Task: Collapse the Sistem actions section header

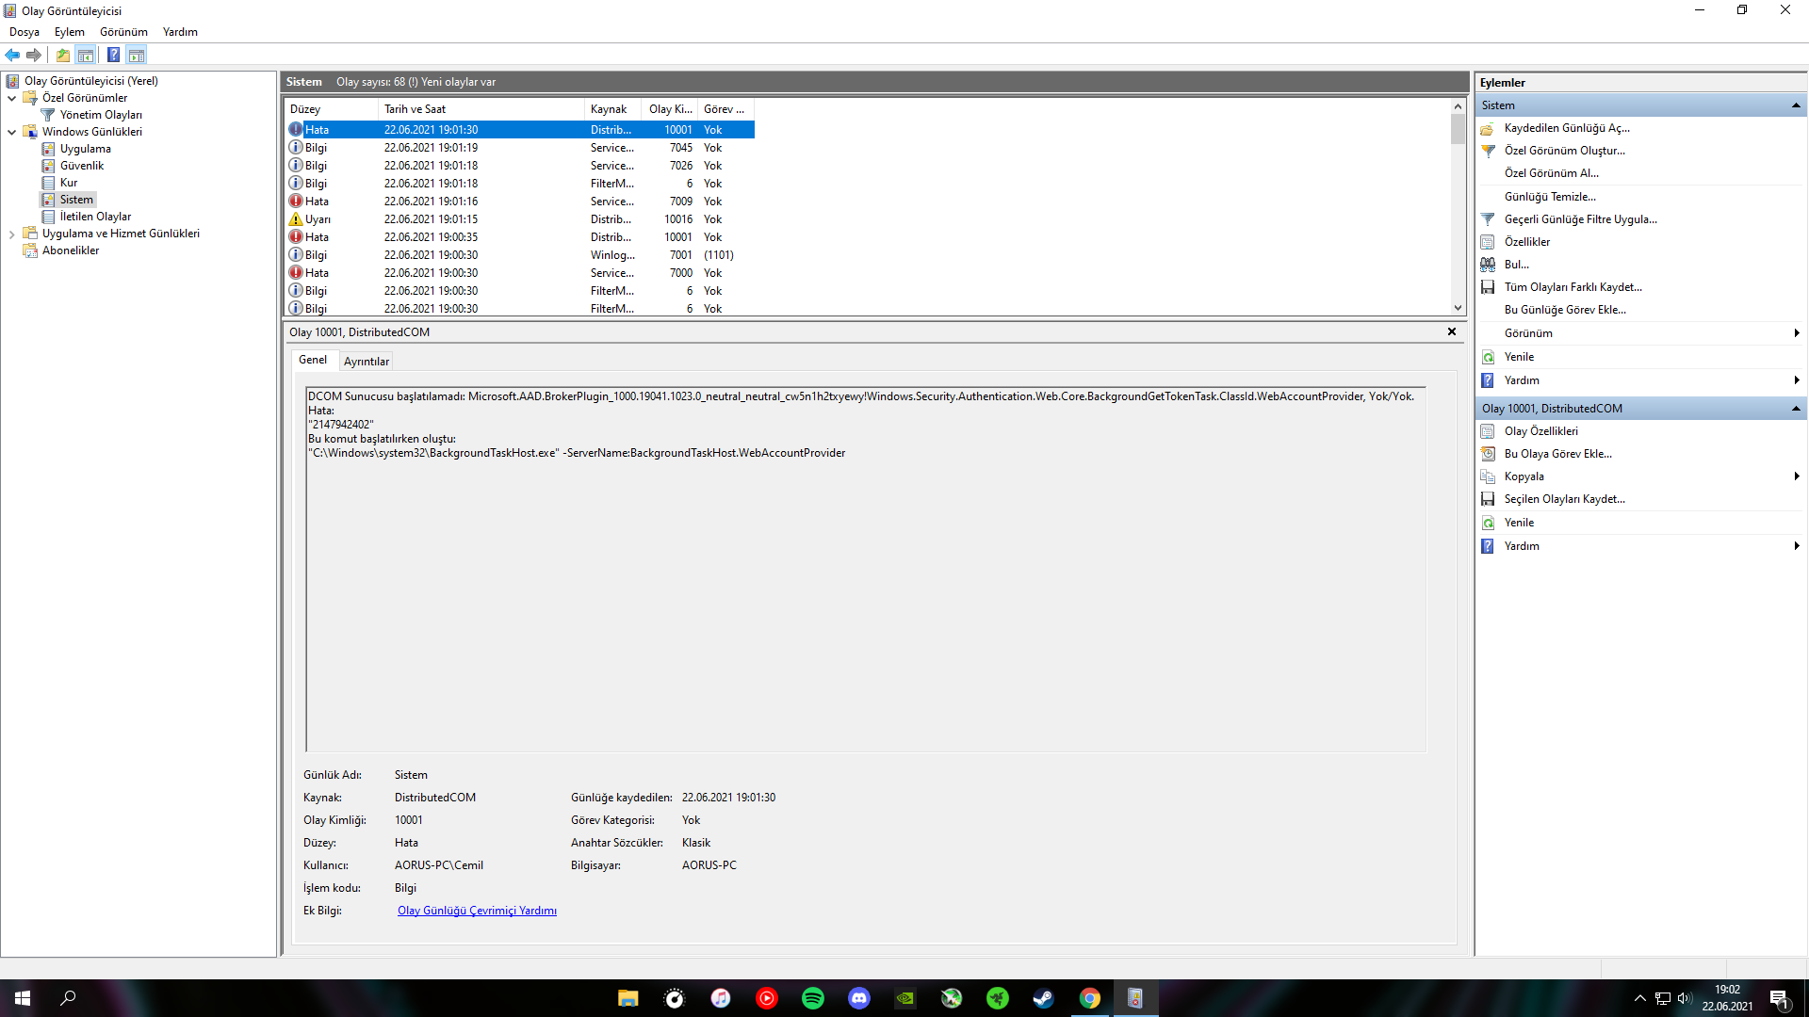Action: coord(1796,105)
